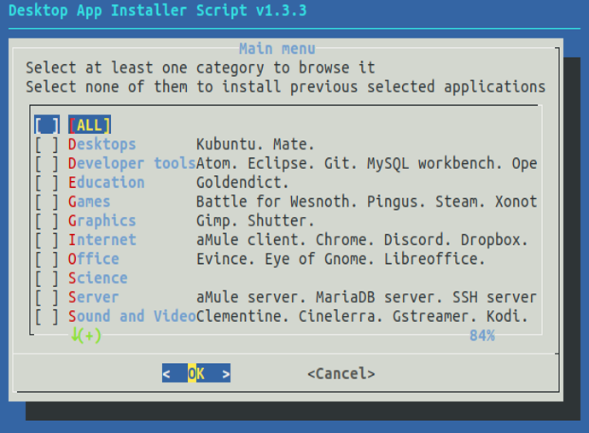
Task: Click the 'Battle for Wesnoth' description
Action: tap(366, 202)
